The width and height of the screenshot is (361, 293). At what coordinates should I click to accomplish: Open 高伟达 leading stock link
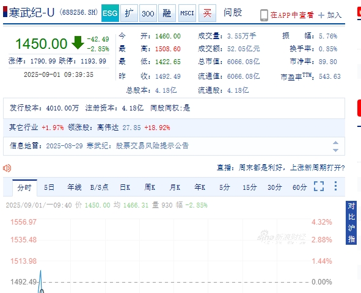click(108, 128)
